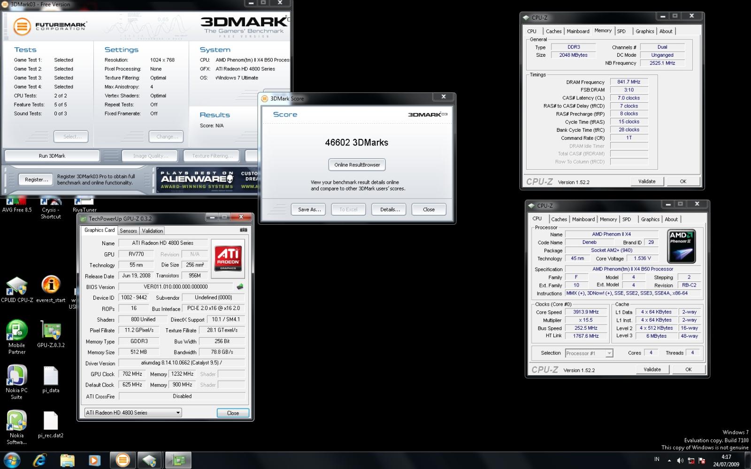
Task: Switch to 3DMark03 via its taskbar button
Action: pos(123,460)
